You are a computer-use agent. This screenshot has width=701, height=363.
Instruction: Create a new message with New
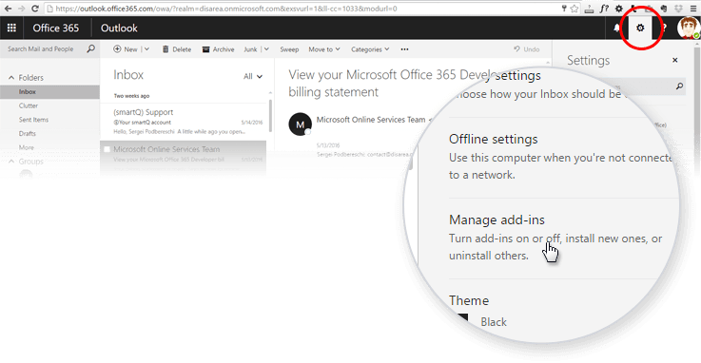(126, 49)
